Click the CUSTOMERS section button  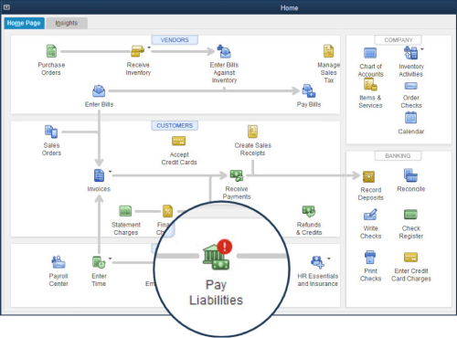(x=175, y=125)
